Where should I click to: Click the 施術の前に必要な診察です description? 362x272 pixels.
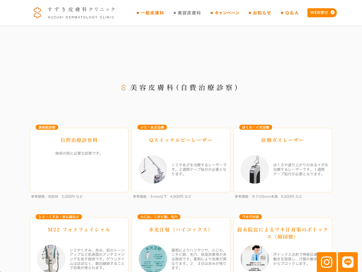[79, 153]
